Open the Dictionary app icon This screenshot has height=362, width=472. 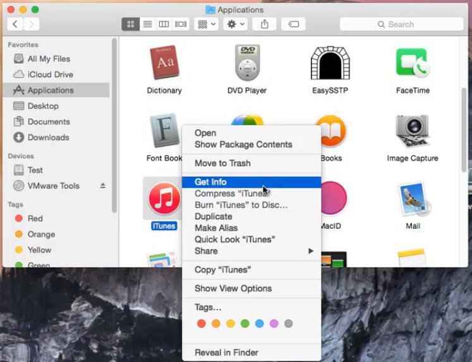164,63
